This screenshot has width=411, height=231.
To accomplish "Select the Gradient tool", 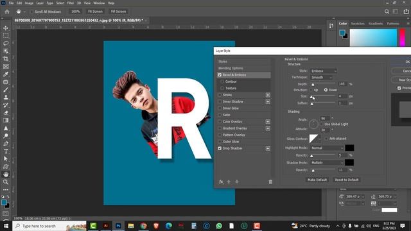I will pos(6,121).
